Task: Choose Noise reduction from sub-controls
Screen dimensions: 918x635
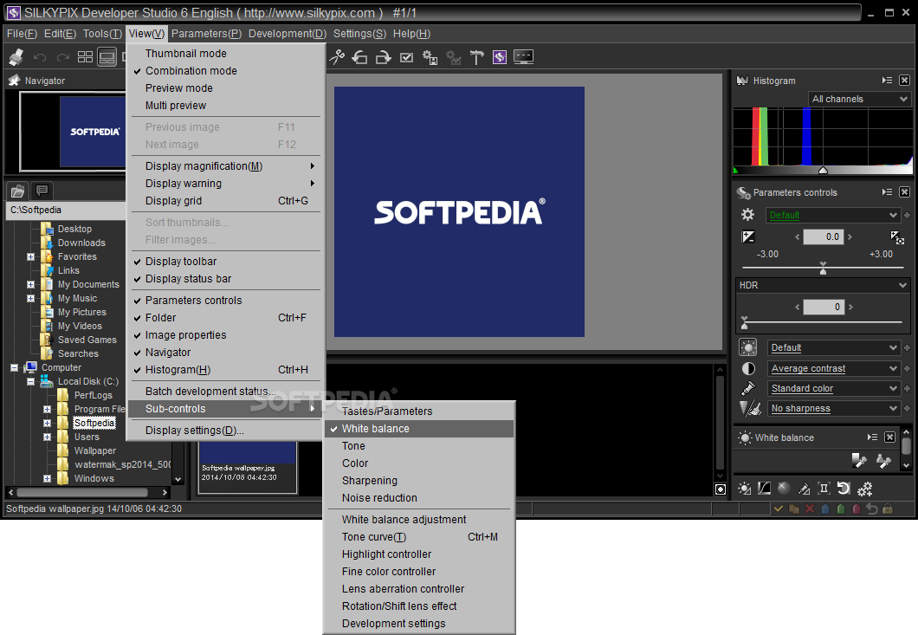Action: (419, 498)
